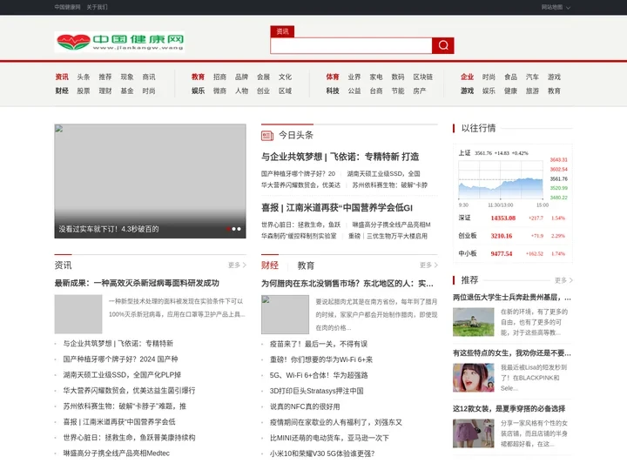Open list item 小米10和荣耀V30 5G体验
Image resolution: width=627 pixels, height=470 pixels.
322,453
